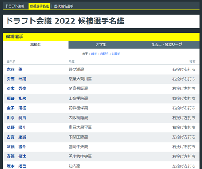Open player 榎谷 礼央 profile

pyautogui.click(x=16, y=98)
